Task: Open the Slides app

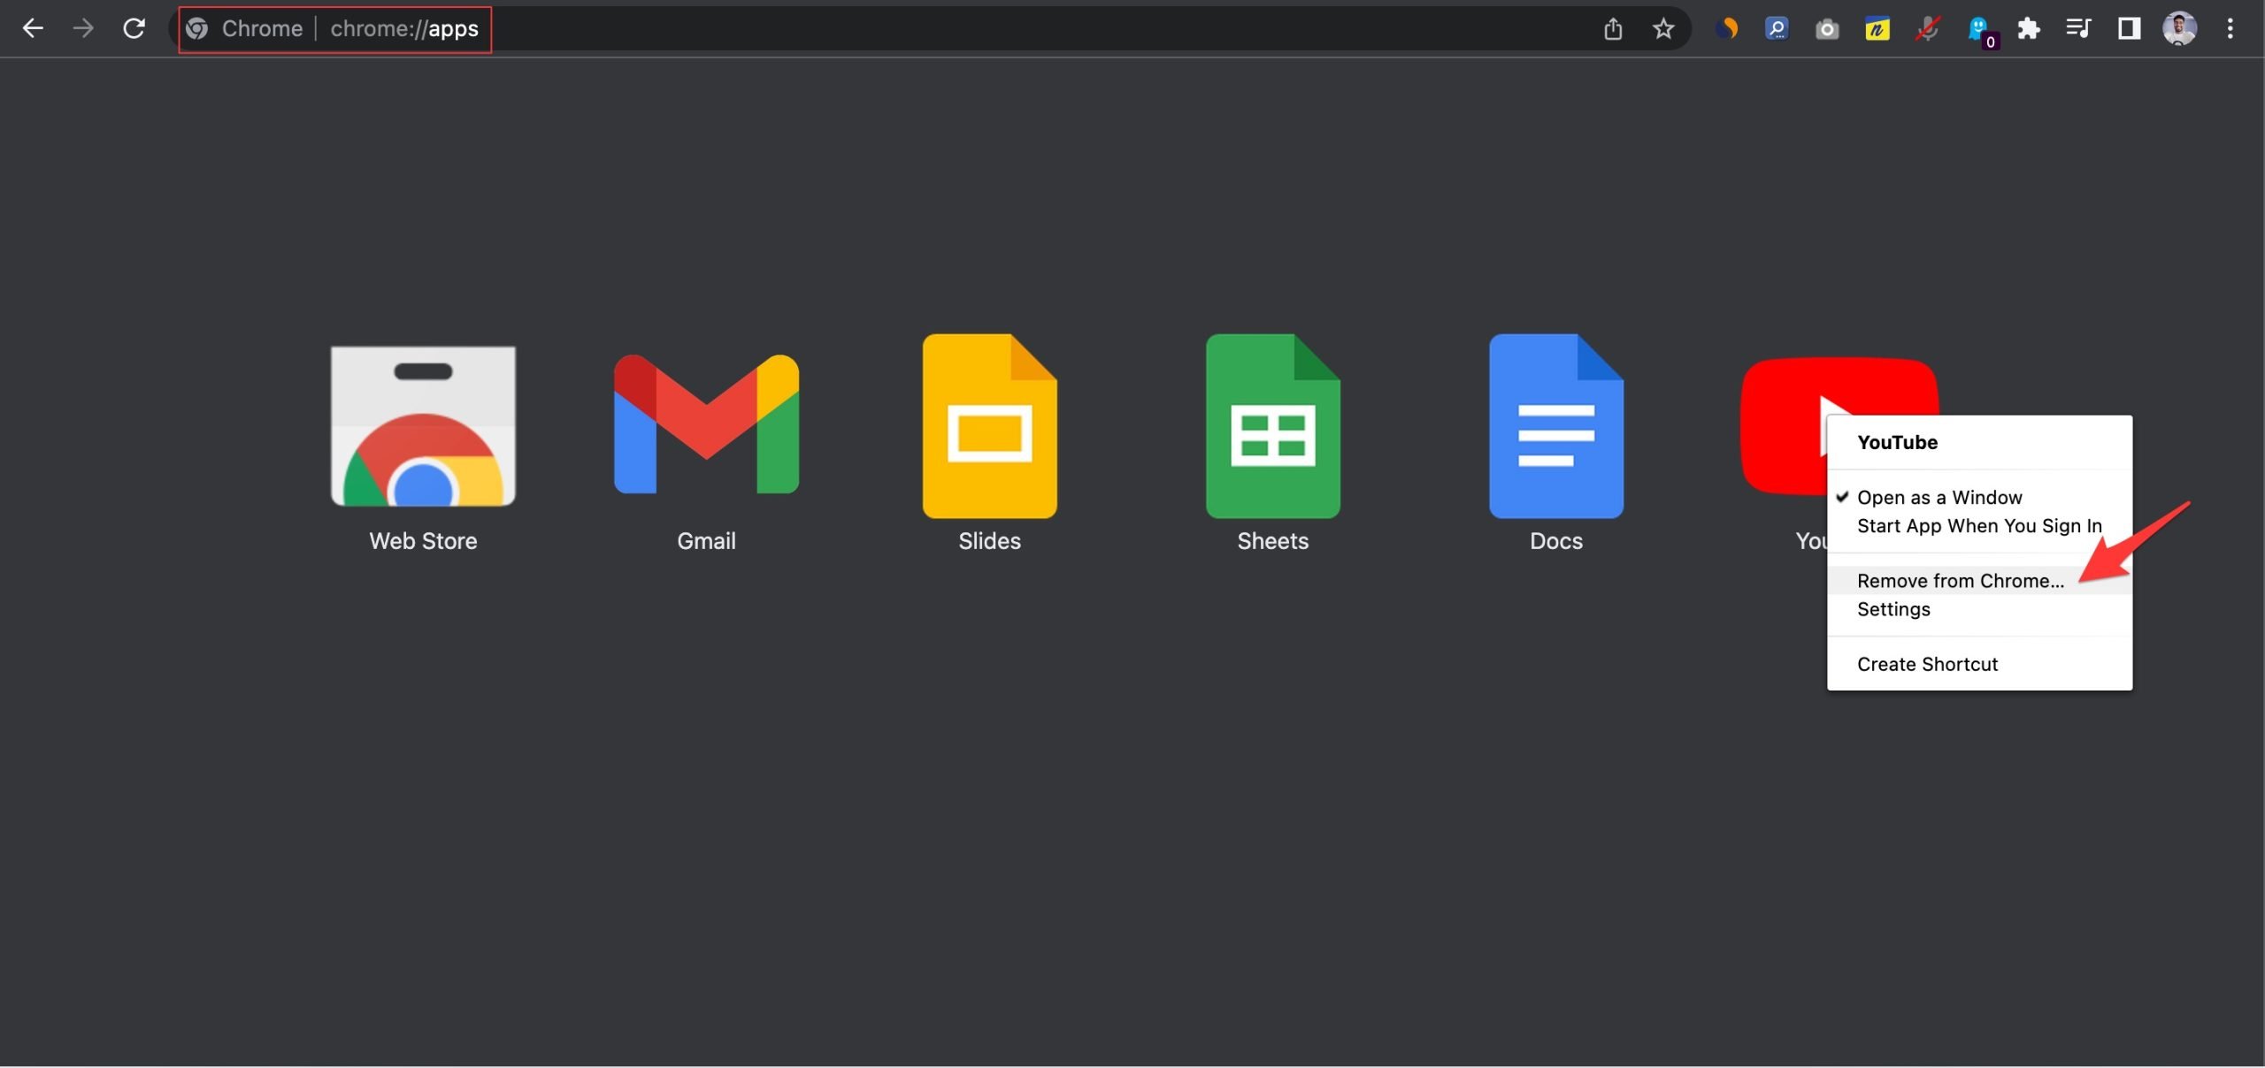Action: (x=989, y=425)
